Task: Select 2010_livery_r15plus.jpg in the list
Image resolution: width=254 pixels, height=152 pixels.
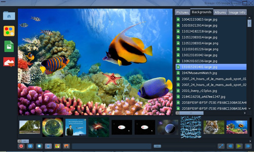Action: tap(199, 91)
